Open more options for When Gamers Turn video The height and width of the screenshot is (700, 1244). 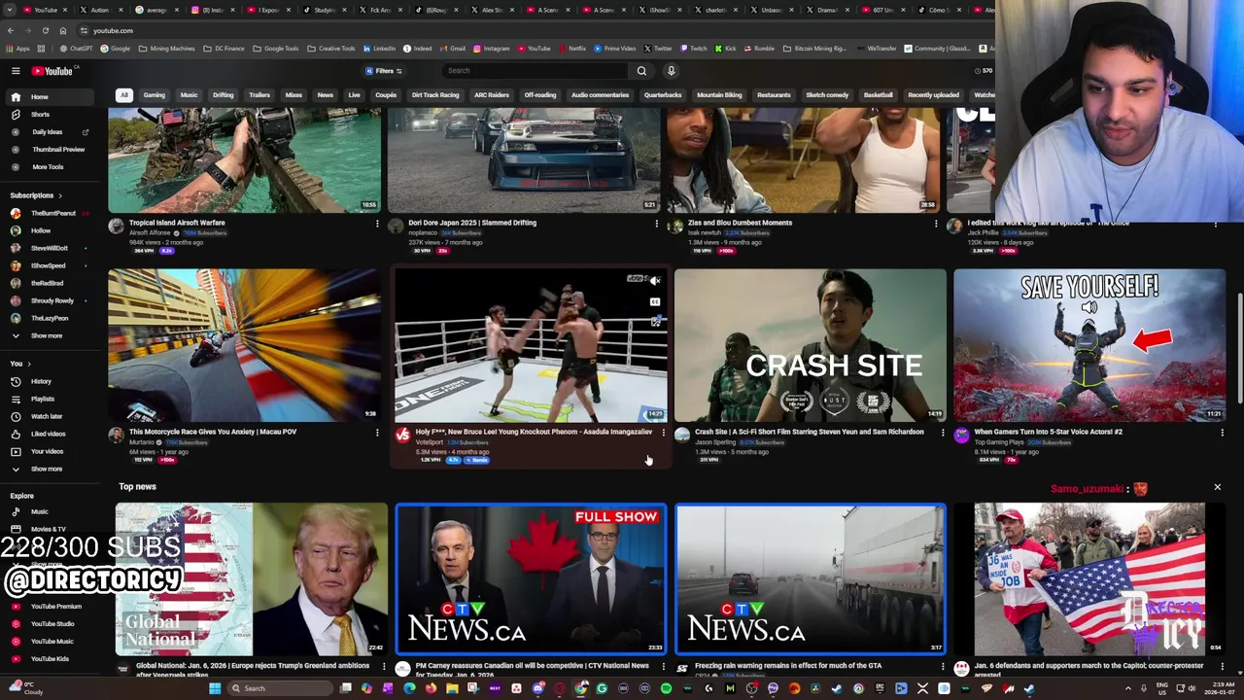[x=1223, y=433]
